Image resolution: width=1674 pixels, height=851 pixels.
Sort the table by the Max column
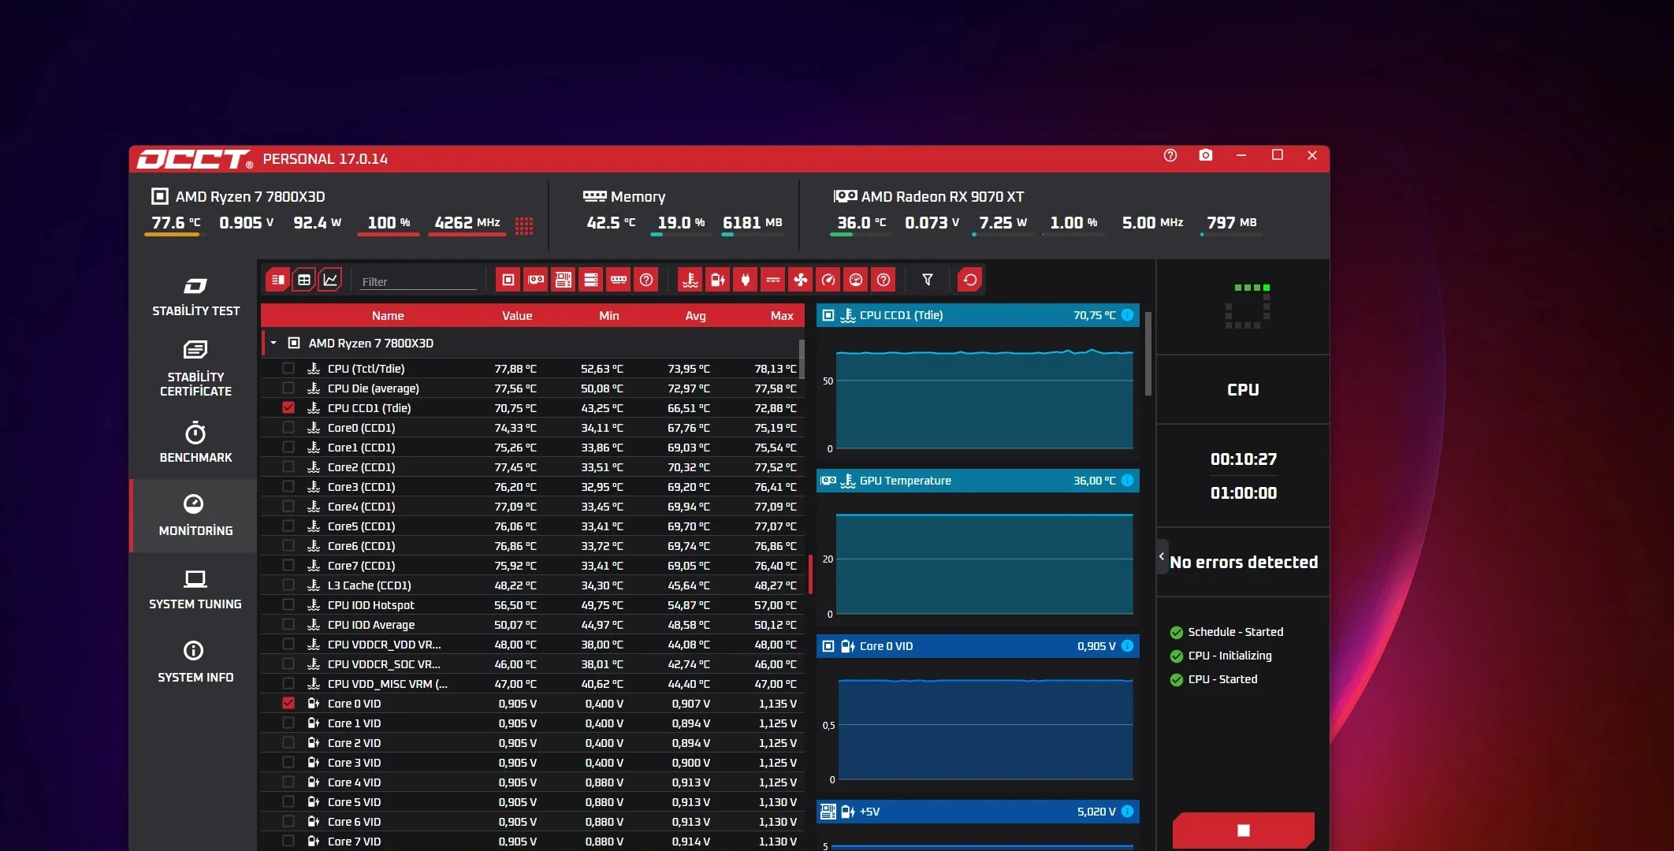tap(782, 315)
